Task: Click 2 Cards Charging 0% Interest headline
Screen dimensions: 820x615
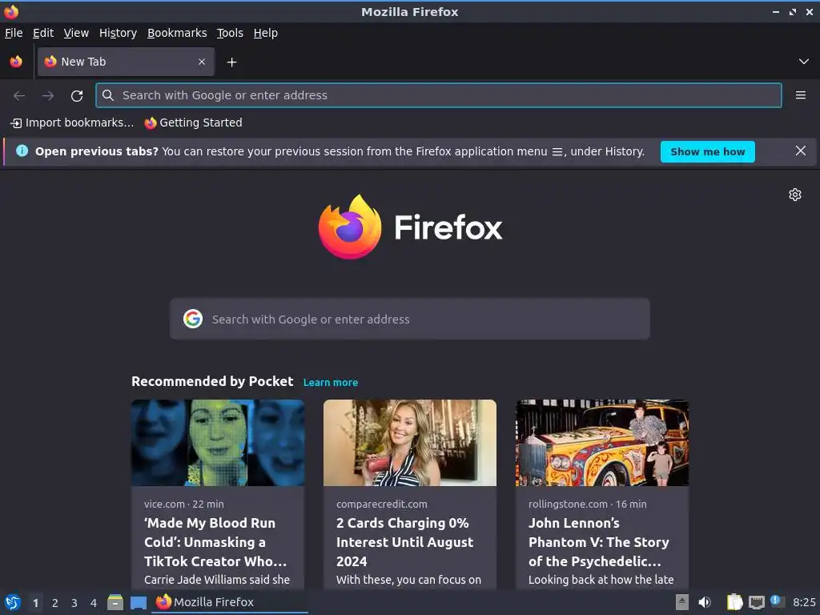Action: [404, 542]
